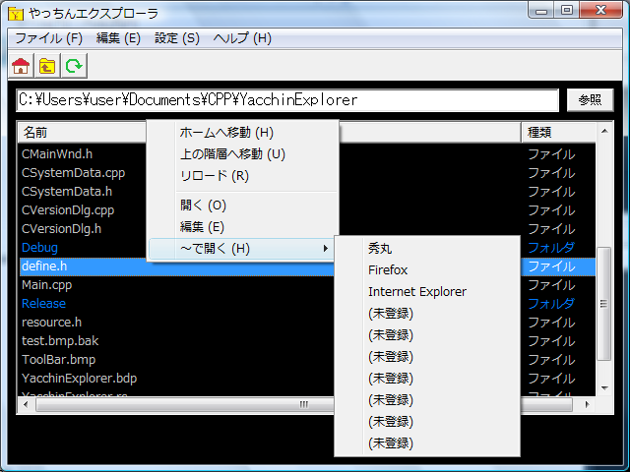Open the 設定 (S) menu
The width and height of the screenshot is (630, 472).
(x=177, y=38)
